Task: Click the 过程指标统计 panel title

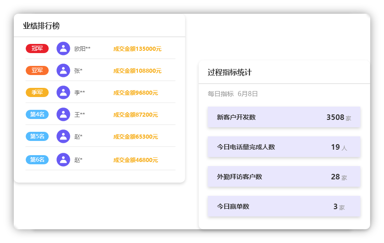Action: click(x=230, y=72)
